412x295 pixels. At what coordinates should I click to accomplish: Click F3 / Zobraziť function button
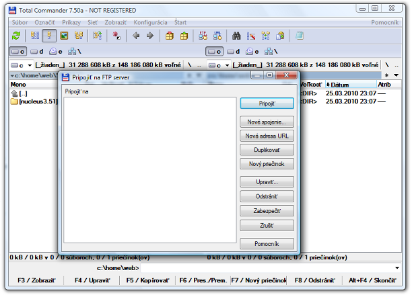tap(36, 280)
